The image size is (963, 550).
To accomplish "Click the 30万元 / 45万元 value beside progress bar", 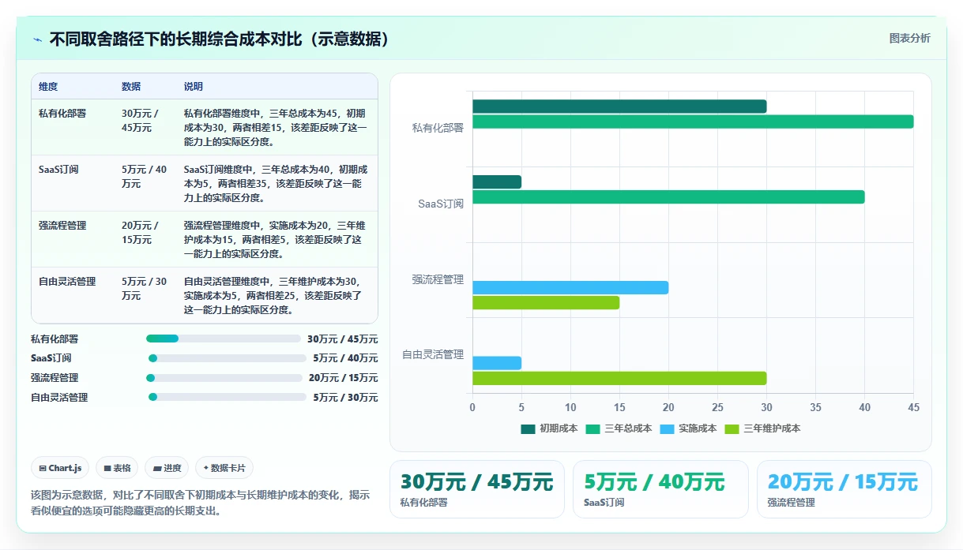I will pos(343,339).
